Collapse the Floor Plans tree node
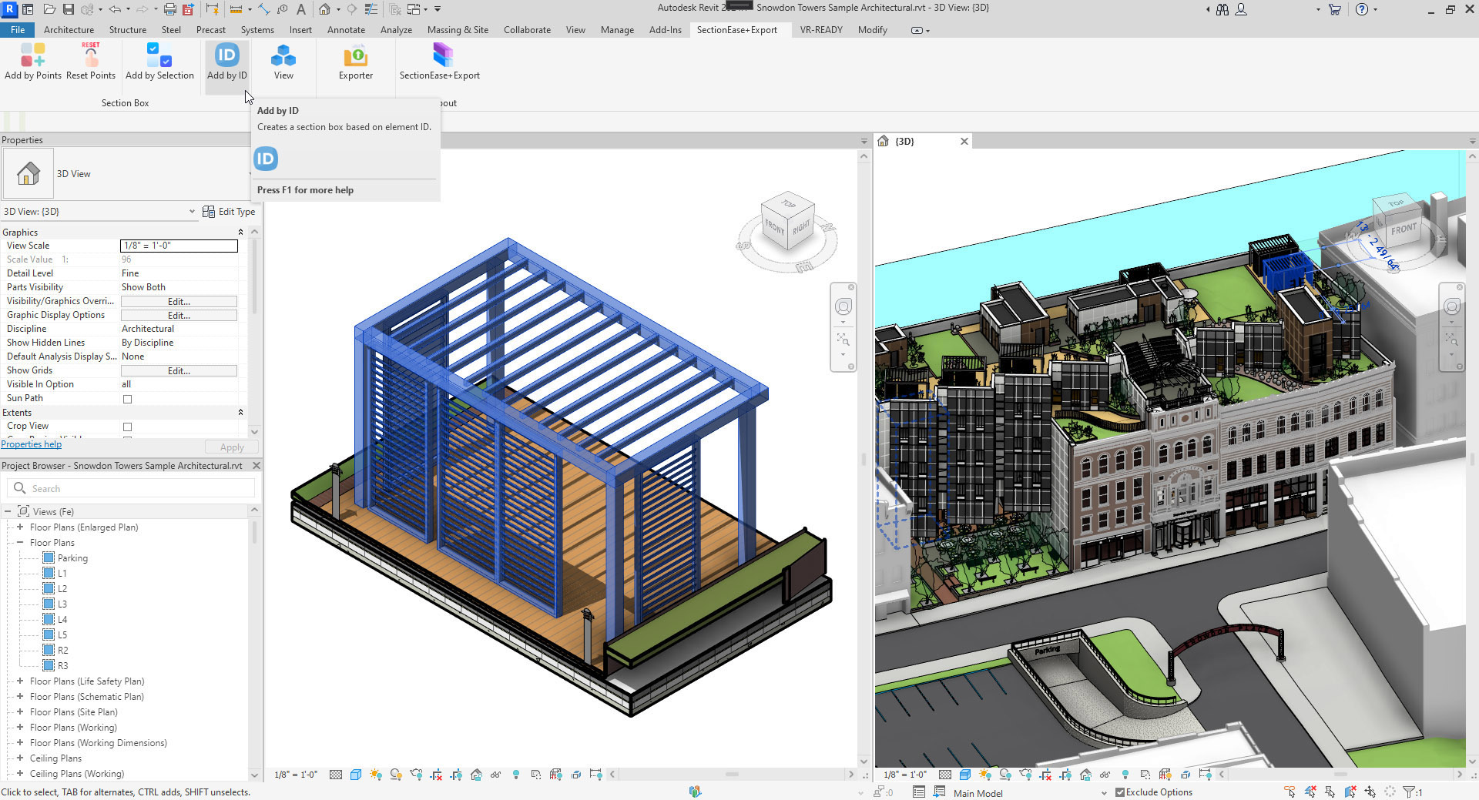The image size is (1479, 800). (20, 543)
